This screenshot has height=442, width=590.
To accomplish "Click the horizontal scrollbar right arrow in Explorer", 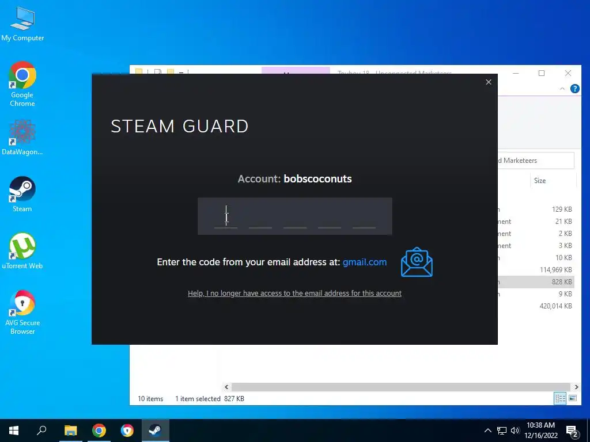I will [x=576, y=387].
